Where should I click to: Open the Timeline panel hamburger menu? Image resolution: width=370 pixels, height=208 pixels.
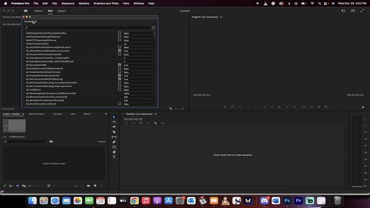pyautogui.click(x=156, y=114)
